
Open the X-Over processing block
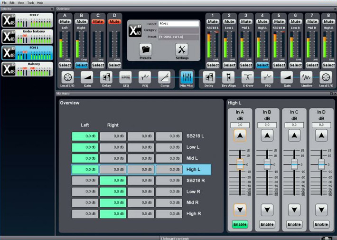247,77
